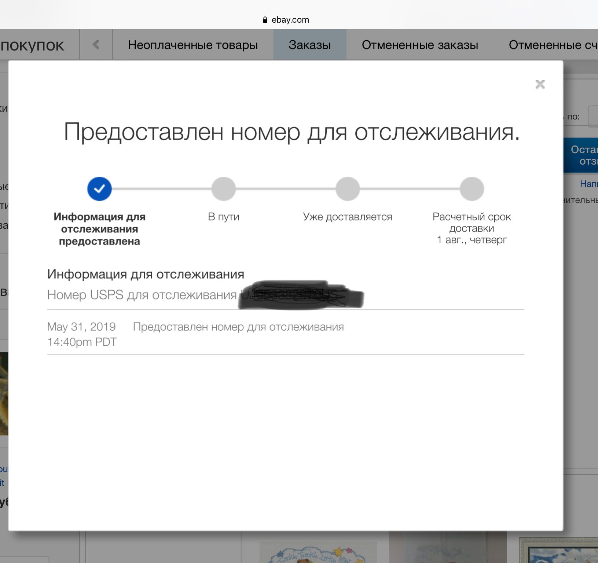Image resolution: width=598 pixels, height=563 pixels.
Task: Click the gray circle above 'В пути'
Action: (x=223, y=189)
